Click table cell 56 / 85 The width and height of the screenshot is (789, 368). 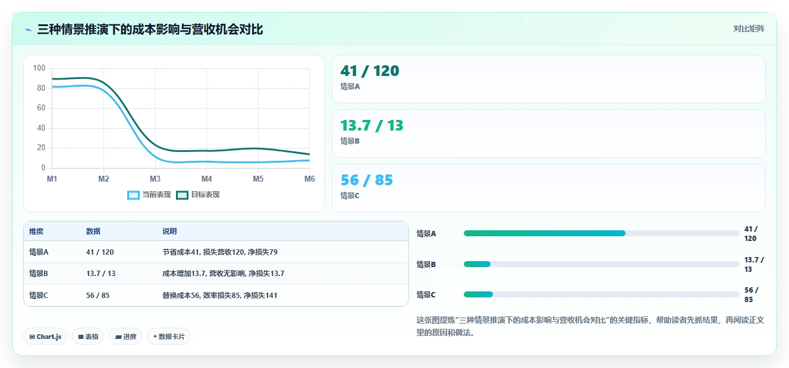tap(98, 295)
